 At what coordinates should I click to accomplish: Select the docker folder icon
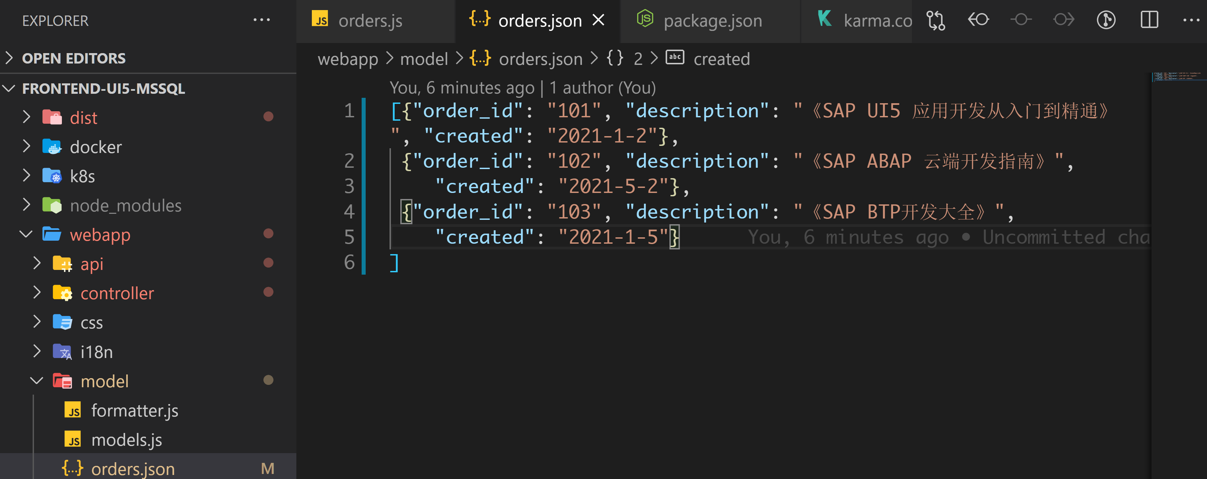[52, 147]
